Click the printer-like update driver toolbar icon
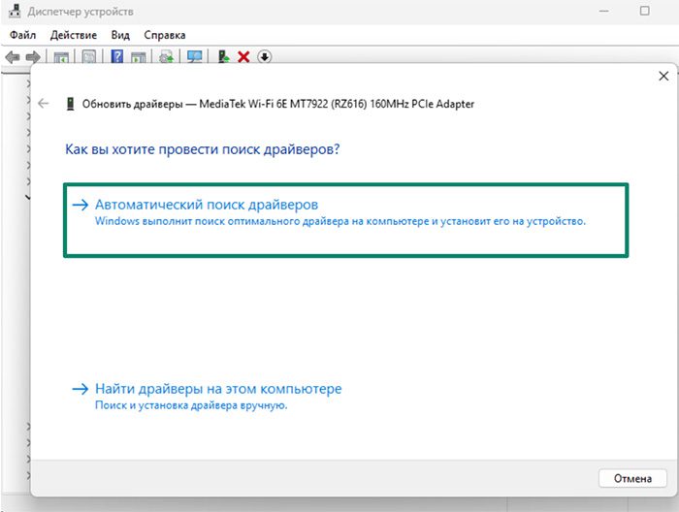The width and height of the screenshot is (679, 512). tap(166, 56)
